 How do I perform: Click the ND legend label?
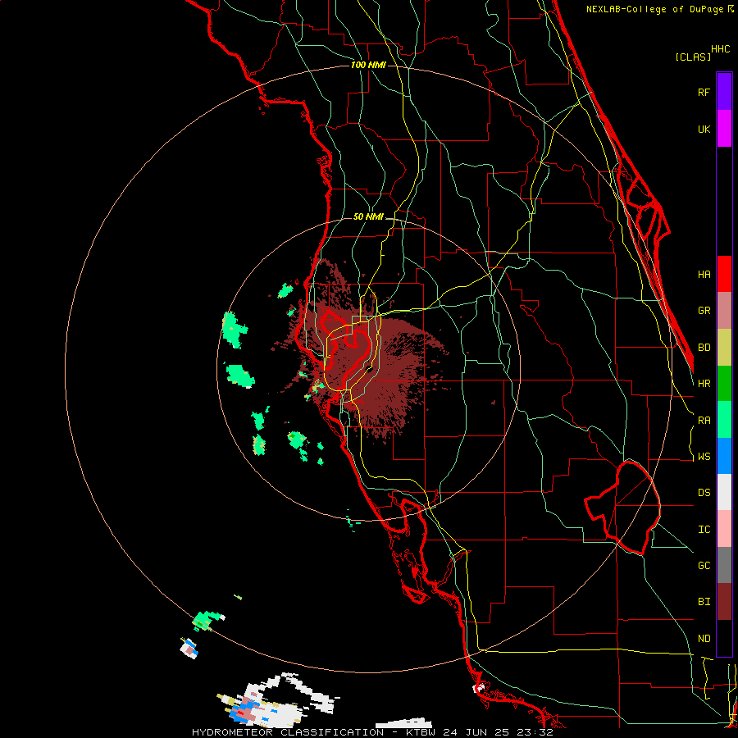click(x=704, y=639)
